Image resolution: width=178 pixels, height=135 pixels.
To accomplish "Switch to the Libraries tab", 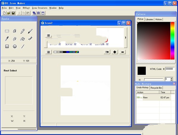I will [x=149, y=19].
